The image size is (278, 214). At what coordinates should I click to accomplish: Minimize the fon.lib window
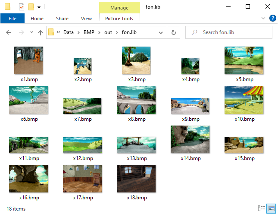click(228, 7)
